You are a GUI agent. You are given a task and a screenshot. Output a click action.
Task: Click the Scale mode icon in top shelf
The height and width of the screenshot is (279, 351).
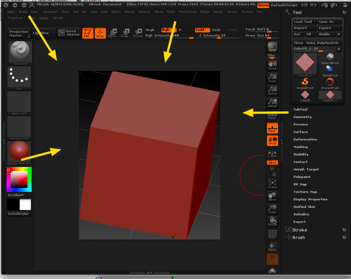tap(125, 33)
